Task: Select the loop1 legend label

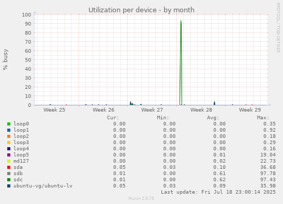Action: 21,130
